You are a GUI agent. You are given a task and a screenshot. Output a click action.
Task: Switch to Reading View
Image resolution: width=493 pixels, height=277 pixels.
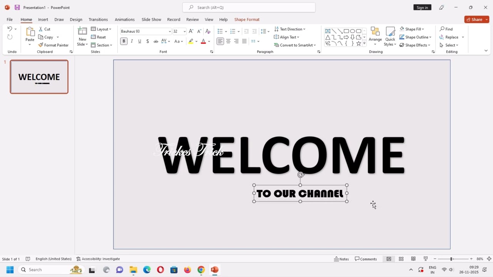tap(413, 259)
